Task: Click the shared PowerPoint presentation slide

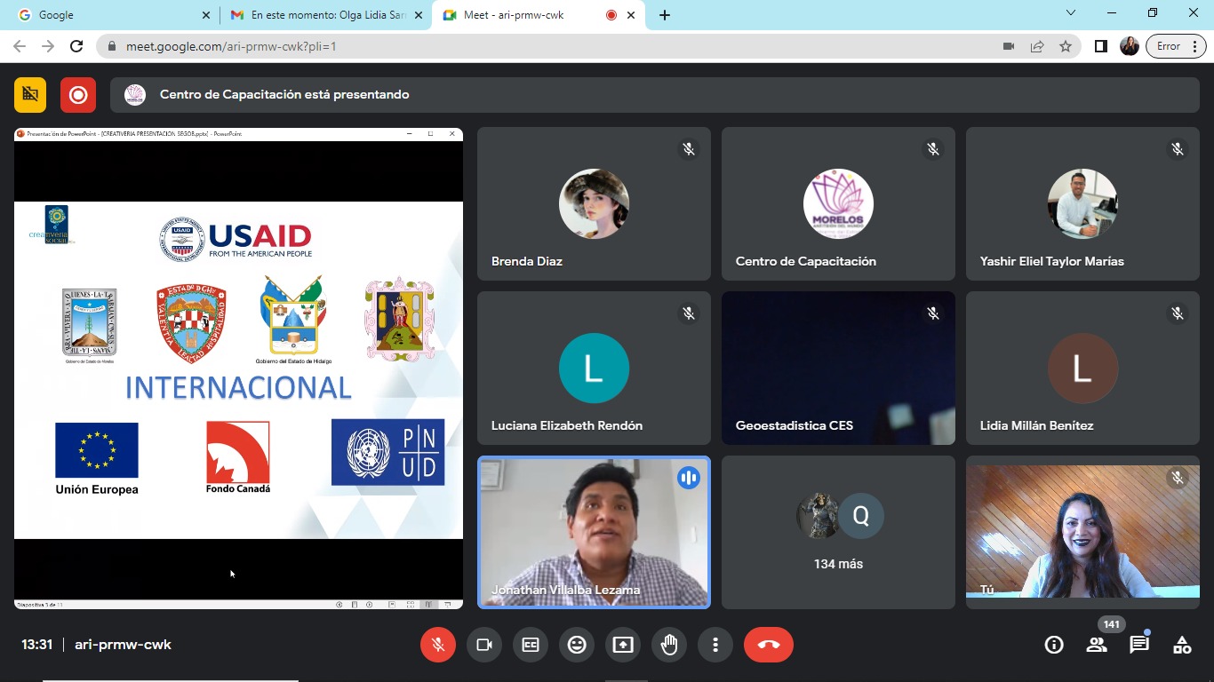Action: point(238,369)
